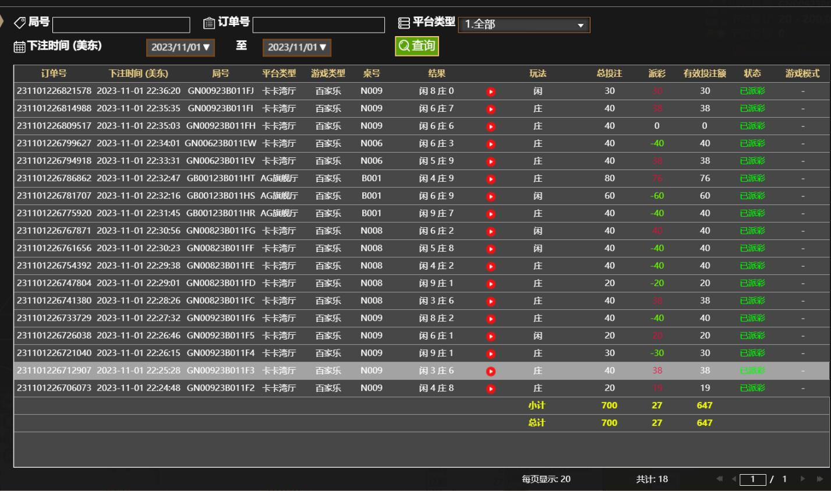Click the 下注时间 (美东) column header
This screenshot has width=831, height=491.
click(138, 73)
